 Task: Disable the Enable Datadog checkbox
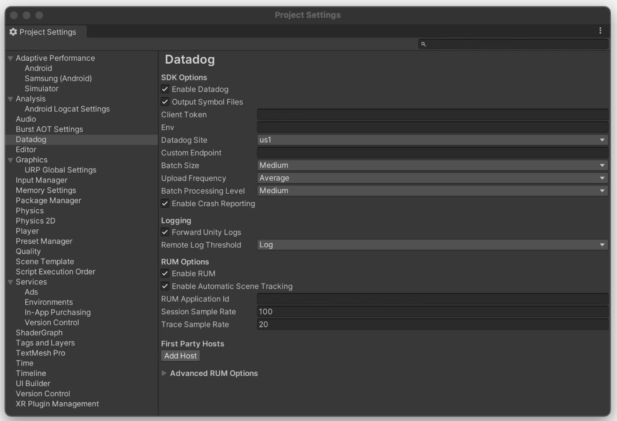(x=165, y=89)
